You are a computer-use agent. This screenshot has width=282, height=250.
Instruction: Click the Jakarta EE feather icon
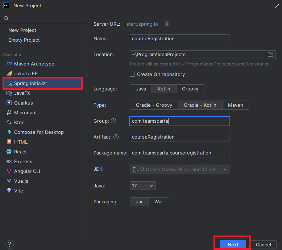click(9, 73)
